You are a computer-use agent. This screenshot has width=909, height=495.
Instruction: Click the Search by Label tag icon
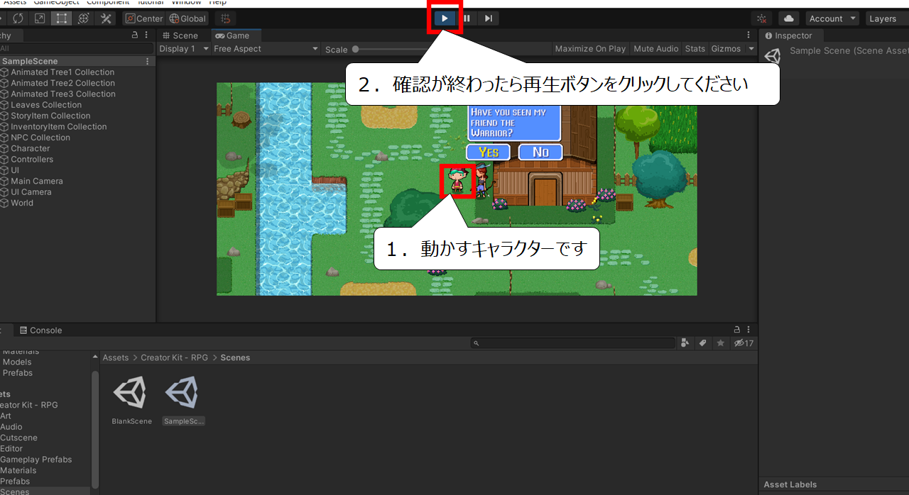pos(702,343)
